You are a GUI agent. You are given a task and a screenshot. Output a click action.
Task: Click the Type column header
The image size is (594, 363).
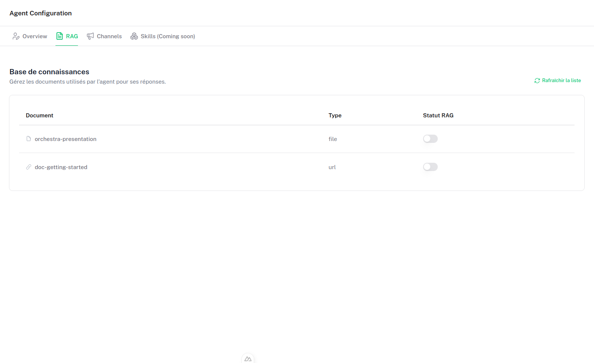pos(335,115)
